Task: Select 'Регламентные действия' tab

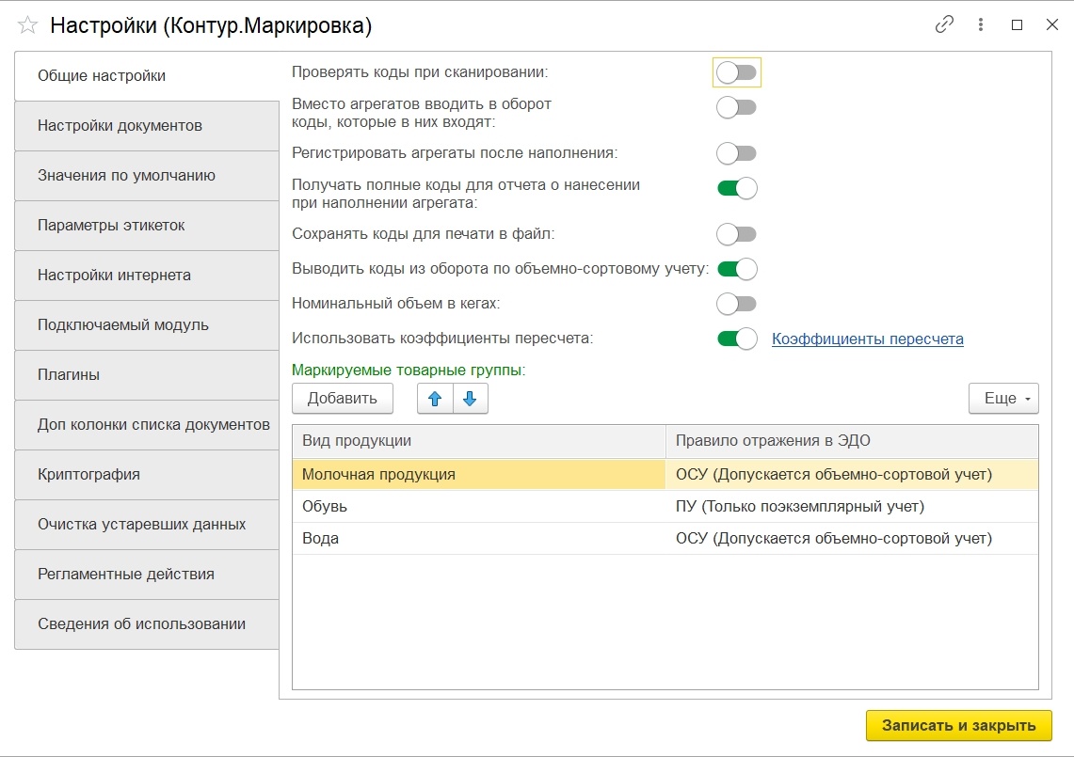Action: pos(147,575)
